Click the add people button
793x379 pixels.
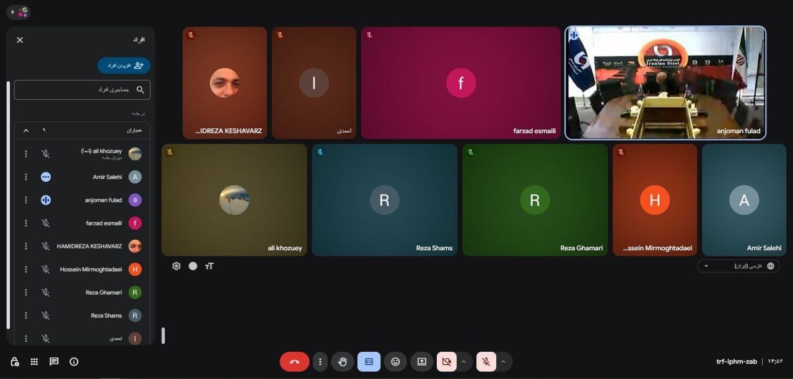pyautogui.click(x=124, y=65)
